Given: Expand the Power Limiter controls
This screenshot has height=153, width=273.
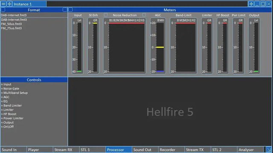Looking at the screenshot, I should (x=12, y=118).
